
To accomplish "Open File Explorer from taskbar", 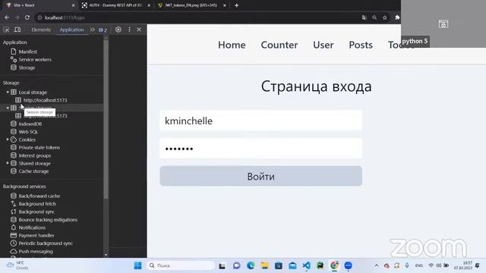I will 265,265.
